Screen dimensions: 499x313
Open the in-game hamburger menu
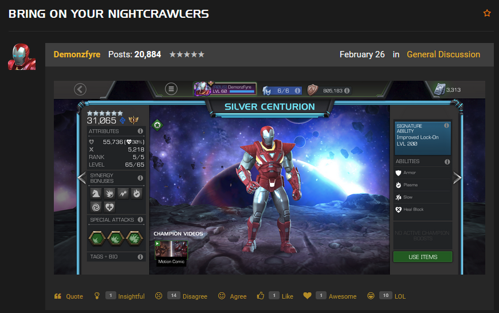click(171, 89)
